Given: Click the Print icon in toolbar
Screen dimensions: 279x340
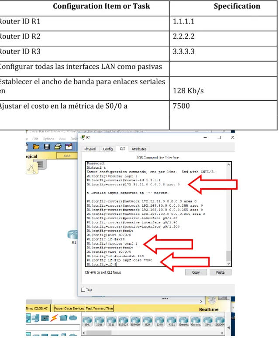Looking at the screenshot, I should click(58, 147).
